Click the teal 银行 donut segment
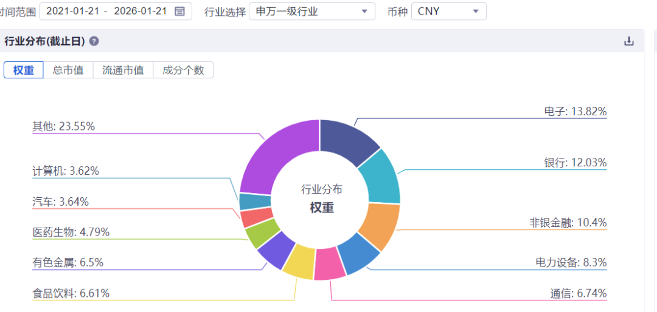Screen dimensions: 657x312 pos(380,178)
